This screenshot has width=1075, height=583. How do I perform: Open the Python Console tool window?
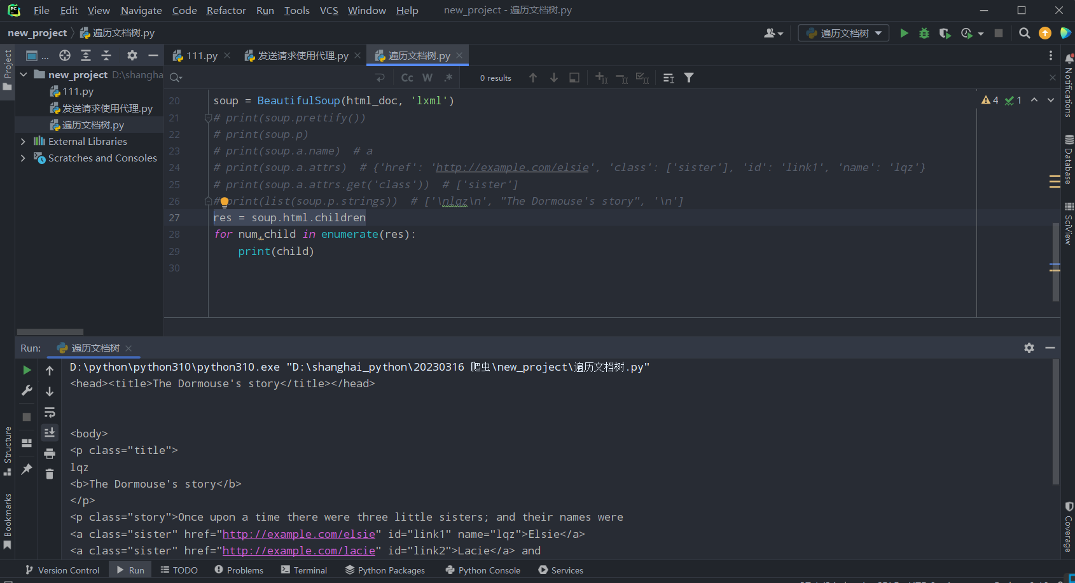point(483,570)
